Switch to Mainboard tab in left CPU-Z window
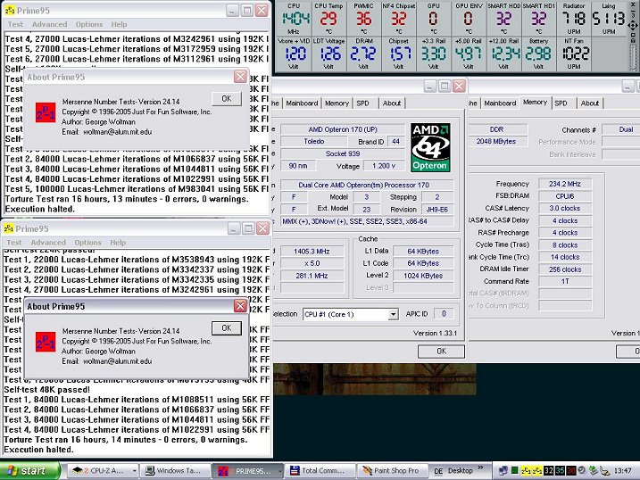Viewport: 640px width, 480px height. [x=302, y=103]
